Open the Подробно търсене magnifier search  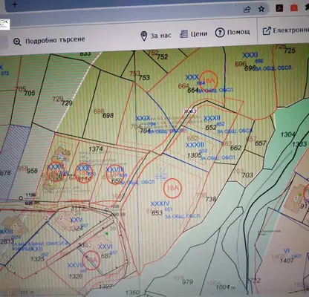(x=17, y=42)
